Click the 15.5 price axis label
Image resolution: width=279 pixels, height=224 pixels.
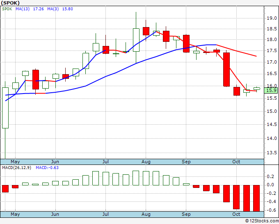point(272,98)
